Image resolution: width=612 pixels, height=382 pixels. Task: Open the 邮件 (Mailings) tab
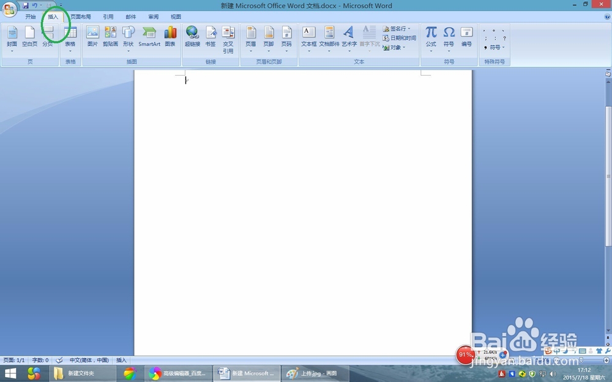131,17
